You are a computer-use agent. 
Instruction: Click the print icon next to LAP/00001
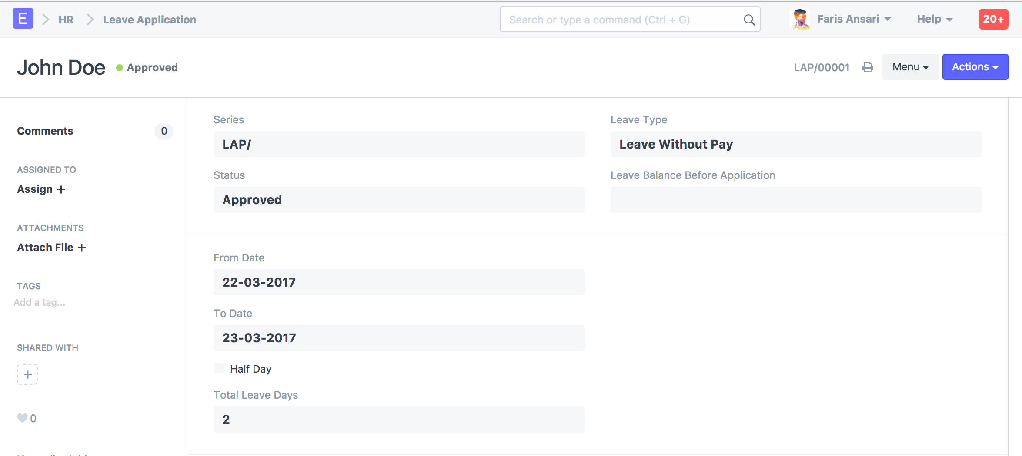[868, 67]
